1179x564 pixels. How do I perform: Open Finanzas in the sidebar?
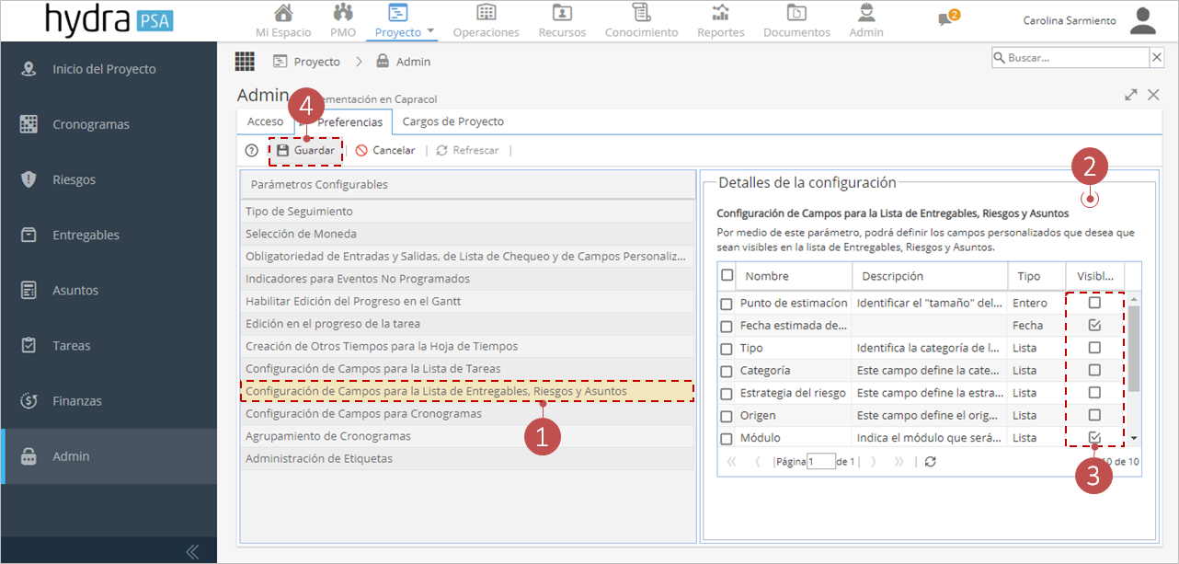click(x=109, y=401)
